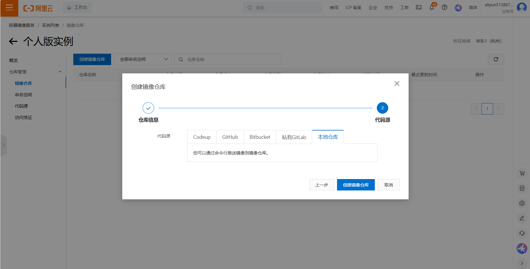Open the help question mark icon
Image resolution: width=530 pixels, height=269 pixels.
(444, 8)
